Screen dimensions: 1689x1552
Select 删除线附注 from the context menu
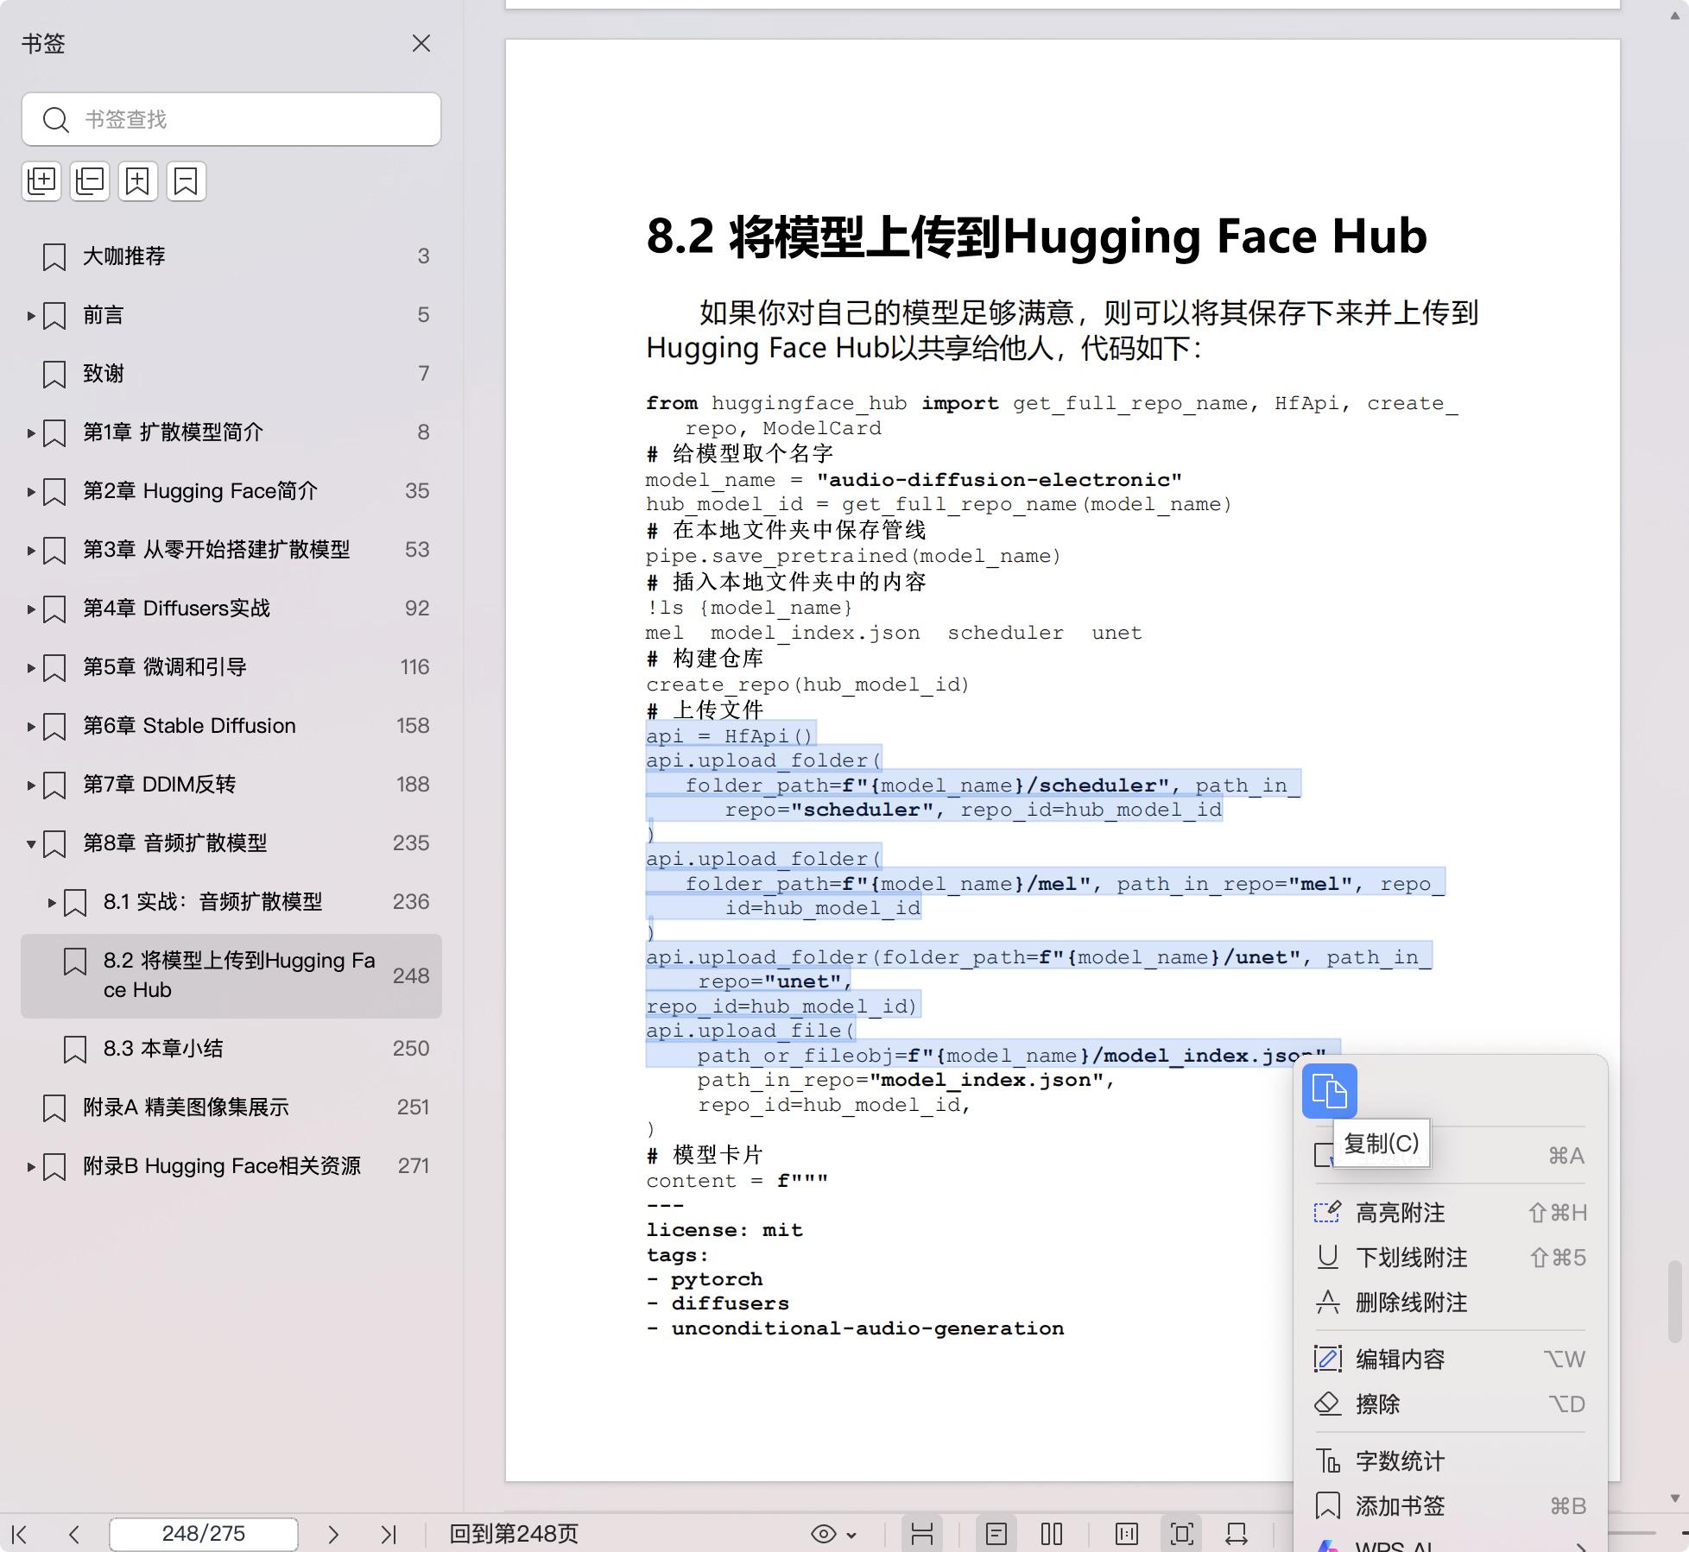[1451, 1303]
